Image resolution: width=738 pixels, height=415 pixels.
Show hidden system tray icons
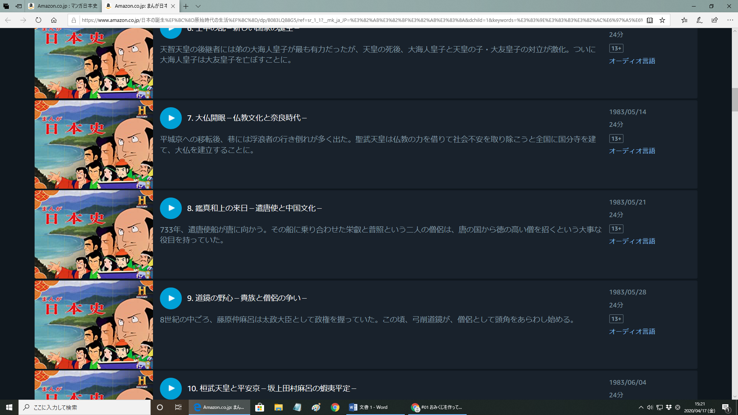point(641,407)
